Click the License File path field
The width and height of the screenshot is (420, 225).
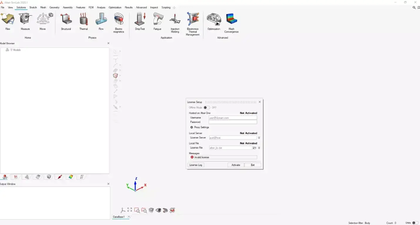[230, 148]
